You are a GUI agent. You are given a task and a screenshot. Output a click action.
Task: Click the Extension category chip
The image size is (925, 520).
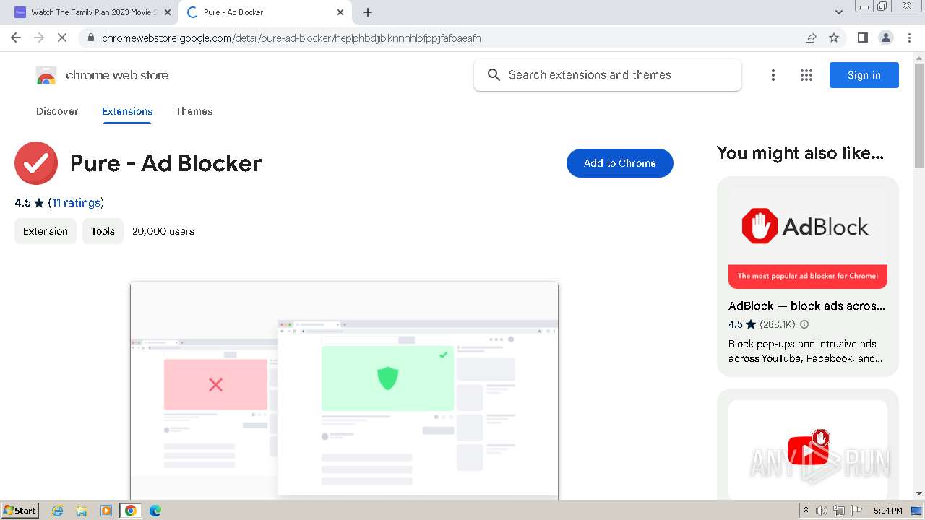point(46,231)
